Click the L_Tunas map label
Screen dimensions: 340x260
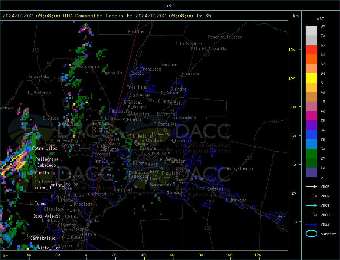(x=38, y=203)
